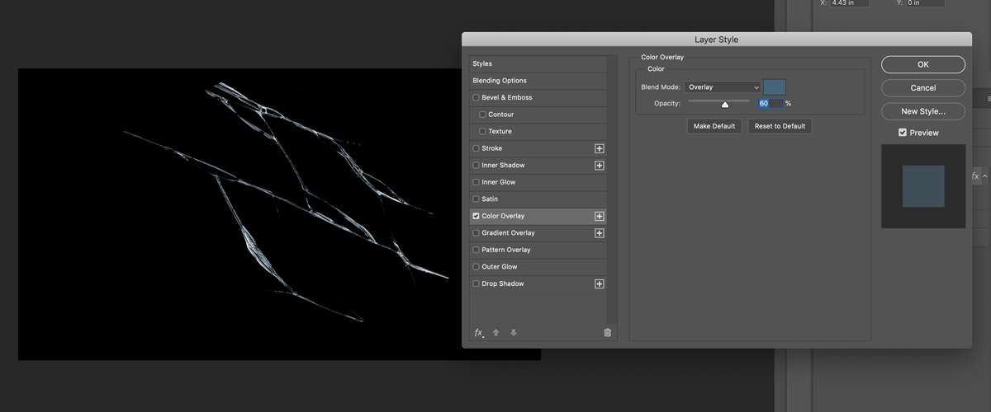The height and width of the screenshot is (412, 991).
Task: Enable the Bevel & Emboss checkbox
Action: click(476, 97)
